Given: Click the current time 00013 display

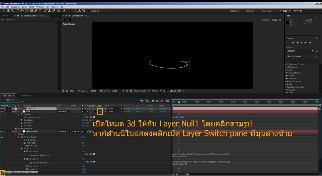Looking at the screenshot, I should [10, 100].
